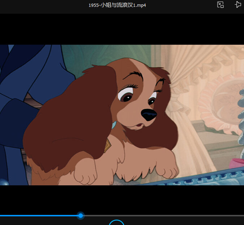
Task: Click the black letterbox above the video
Action: click(x=122, y=29)
